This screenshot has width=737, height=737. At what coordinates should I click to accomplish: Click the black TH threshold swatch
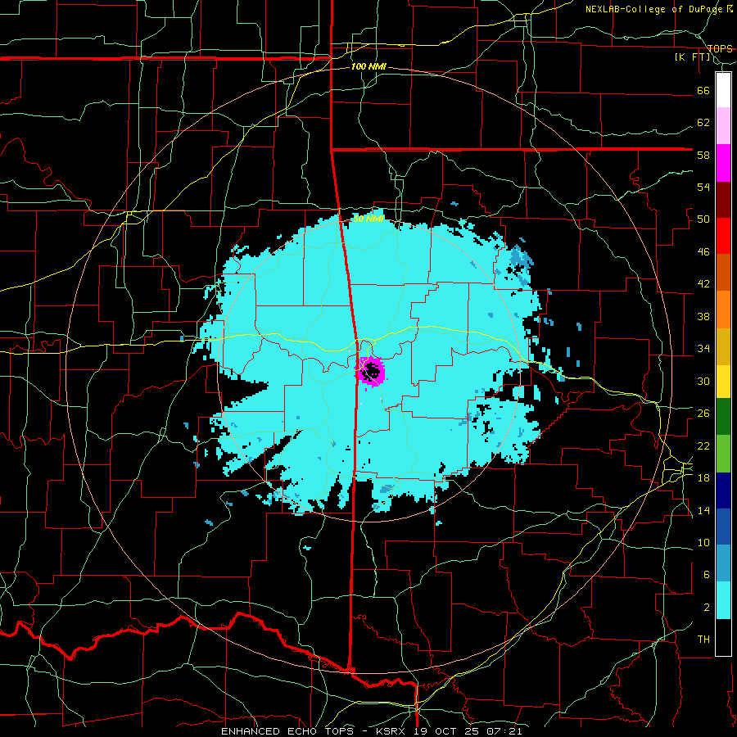point(723,637)
